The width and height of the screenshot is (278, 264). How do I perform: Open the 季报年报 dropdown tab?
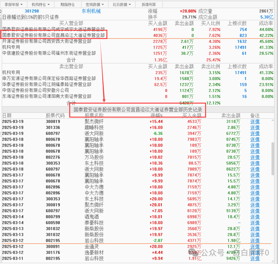pyautogui.click(x=14, y=4)
